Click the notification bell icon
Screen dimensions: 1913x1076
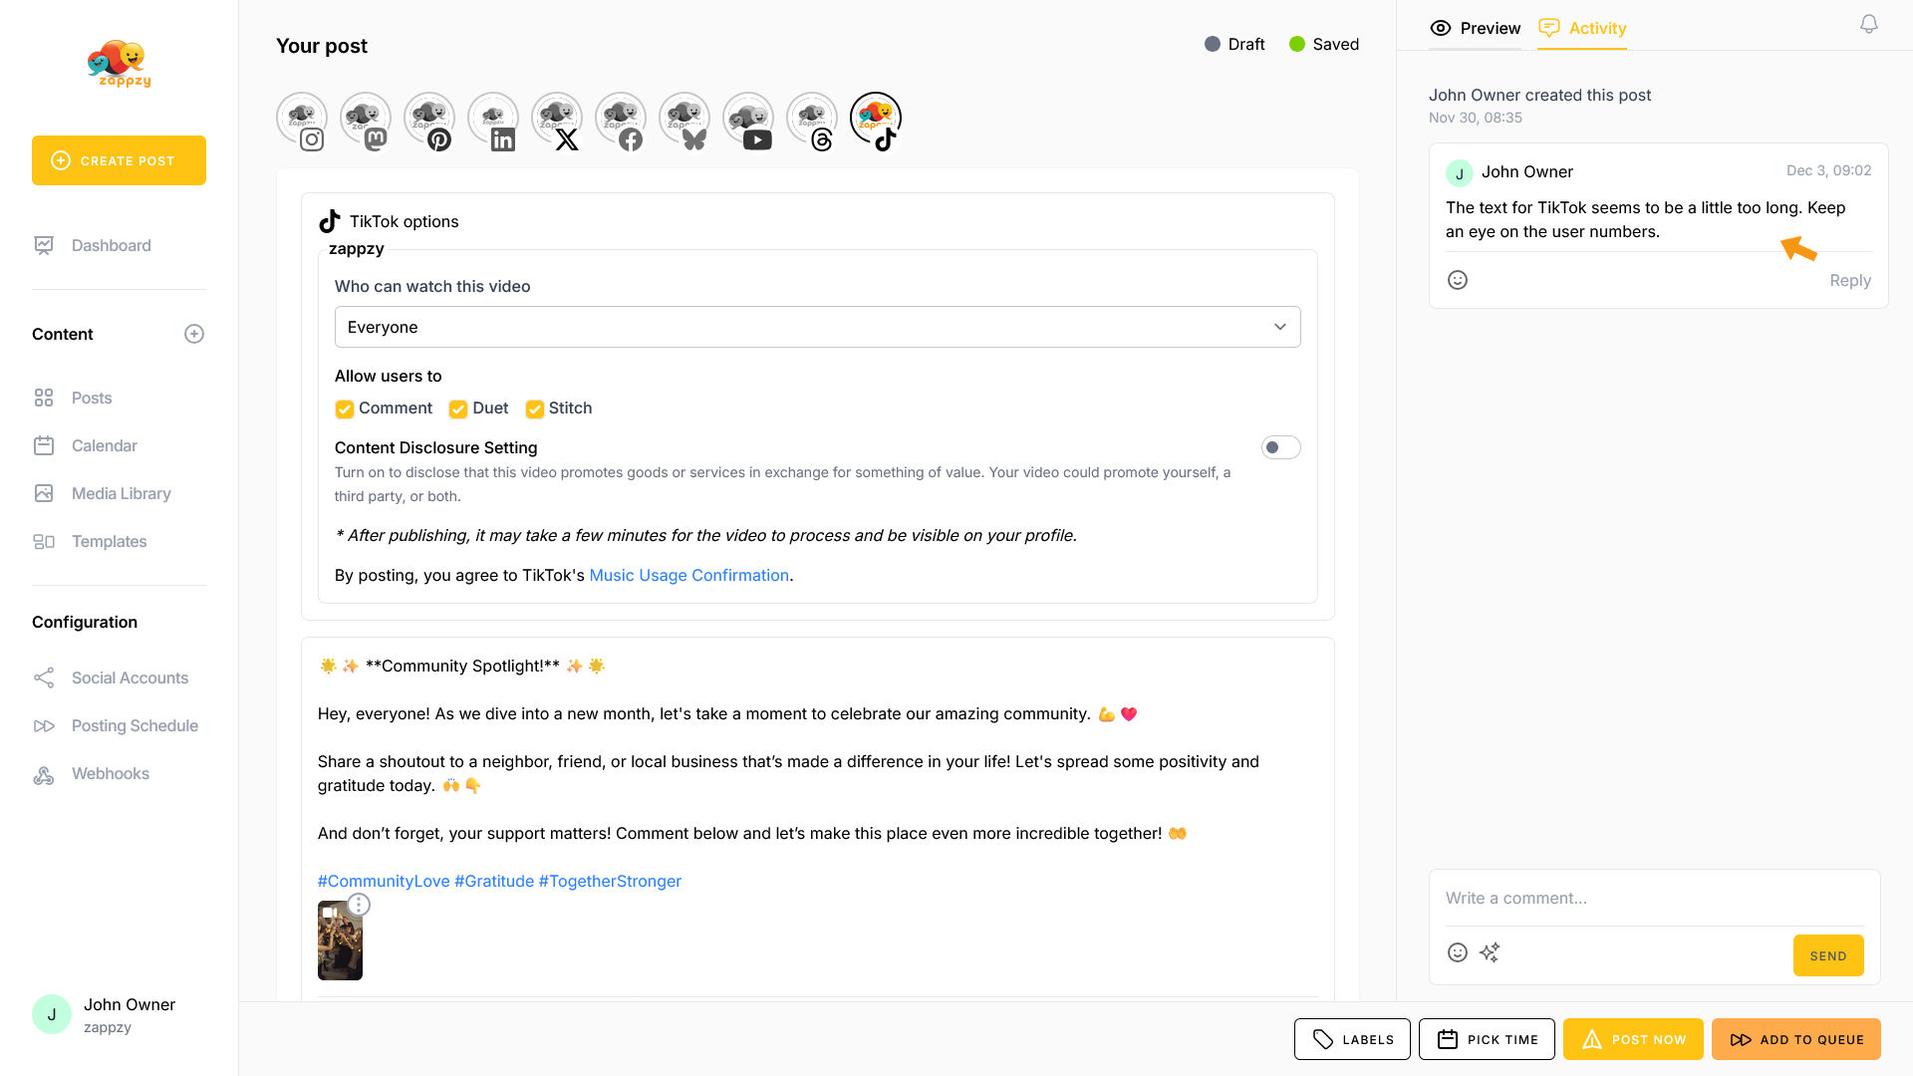point(1868,25)
